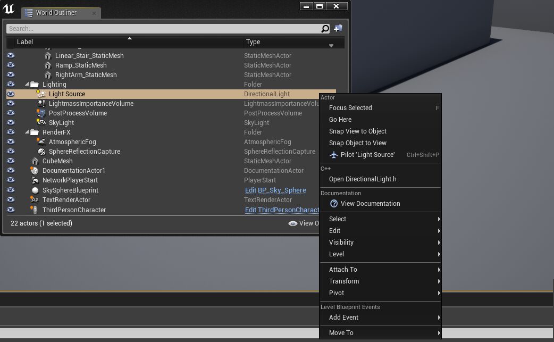Click the View Documentation question mark icon
The image size is (554, 342).
tap(334, 204)
